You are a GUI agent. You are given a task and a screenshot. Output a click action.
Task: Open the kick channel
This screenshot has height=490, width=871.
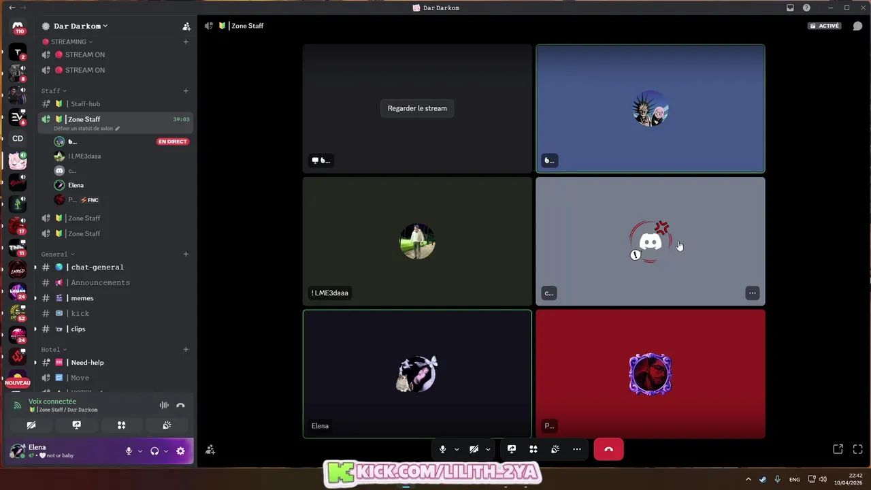[x=116, y=313]
